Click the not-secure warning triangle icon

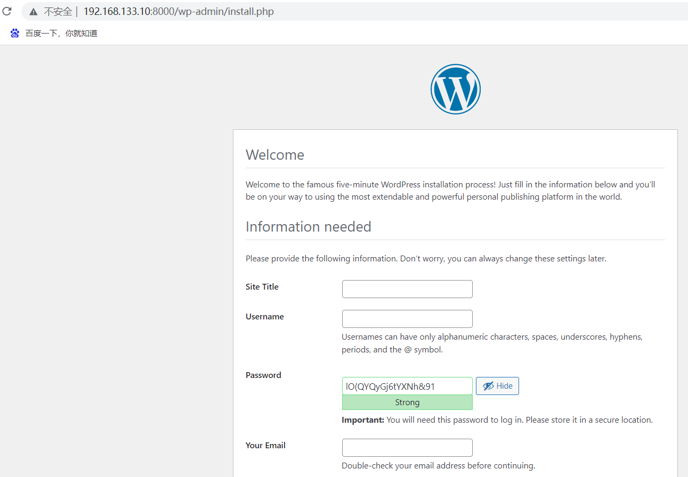(x=34, y=12)
